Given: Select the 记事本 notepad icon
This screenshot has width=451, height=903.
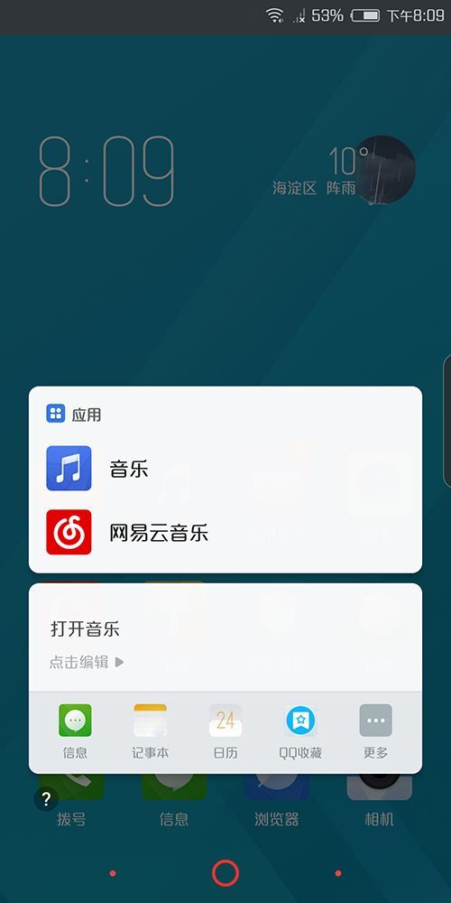Looking at the screenshot, I should 150,721.
